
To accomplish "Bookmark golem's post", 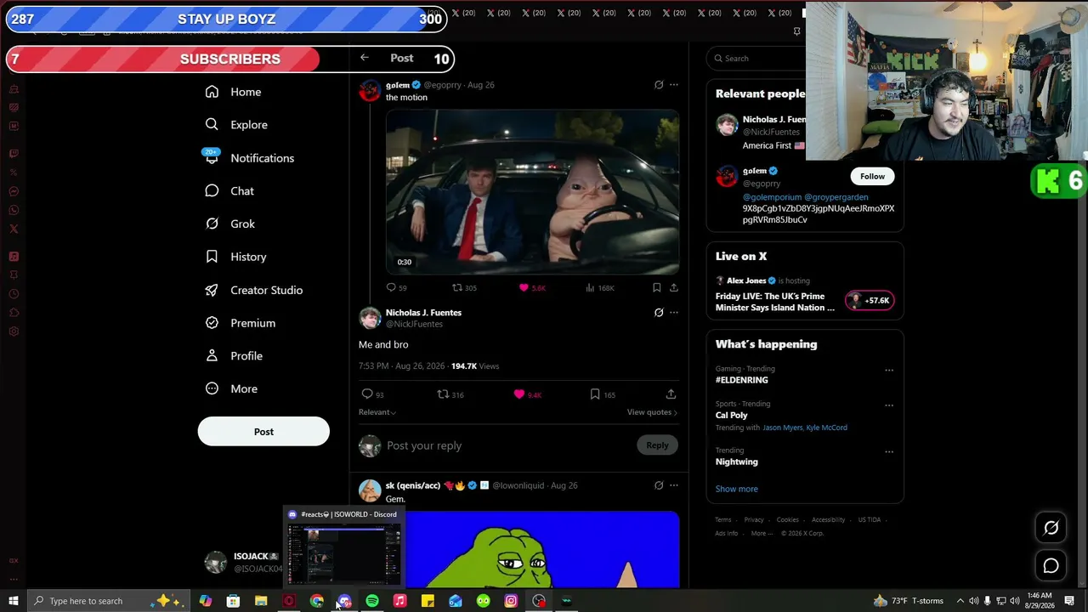I will click(656, 288).
